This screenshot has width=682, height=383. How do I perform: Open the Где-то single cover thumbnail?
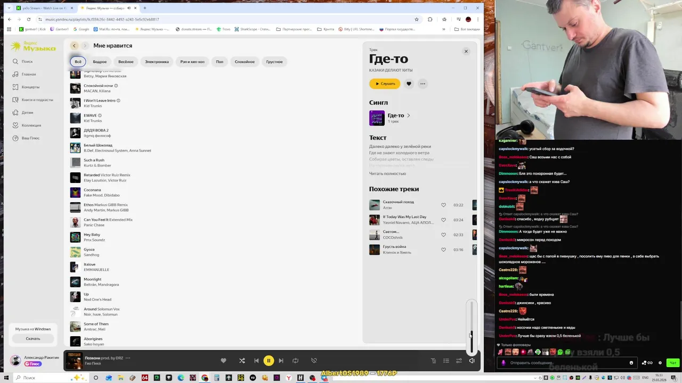coord(377,118)
